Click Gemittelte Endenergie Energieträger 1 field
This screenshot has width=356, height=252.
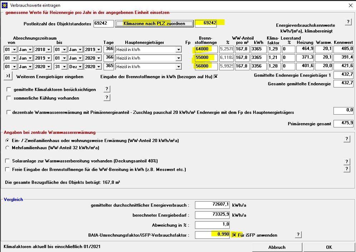[x=343, y=75]
